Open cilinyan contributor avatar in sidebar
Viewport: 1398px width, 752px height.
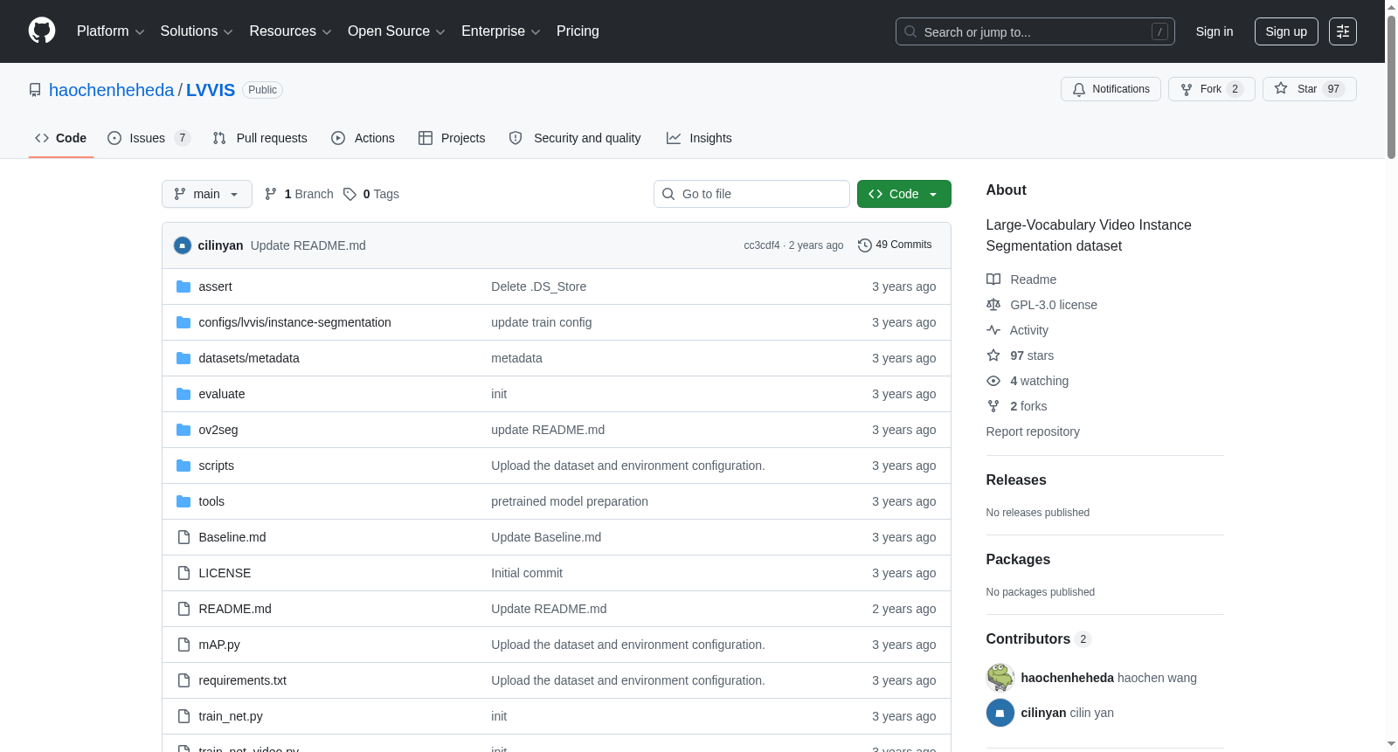pos(1000,713)
